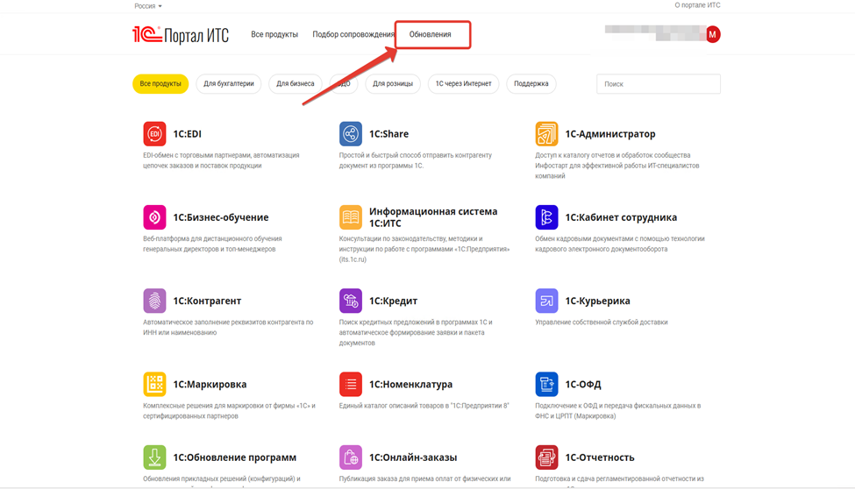Open the 1C:Share title link
Screen dimensions: 855x489
[388, 134]
